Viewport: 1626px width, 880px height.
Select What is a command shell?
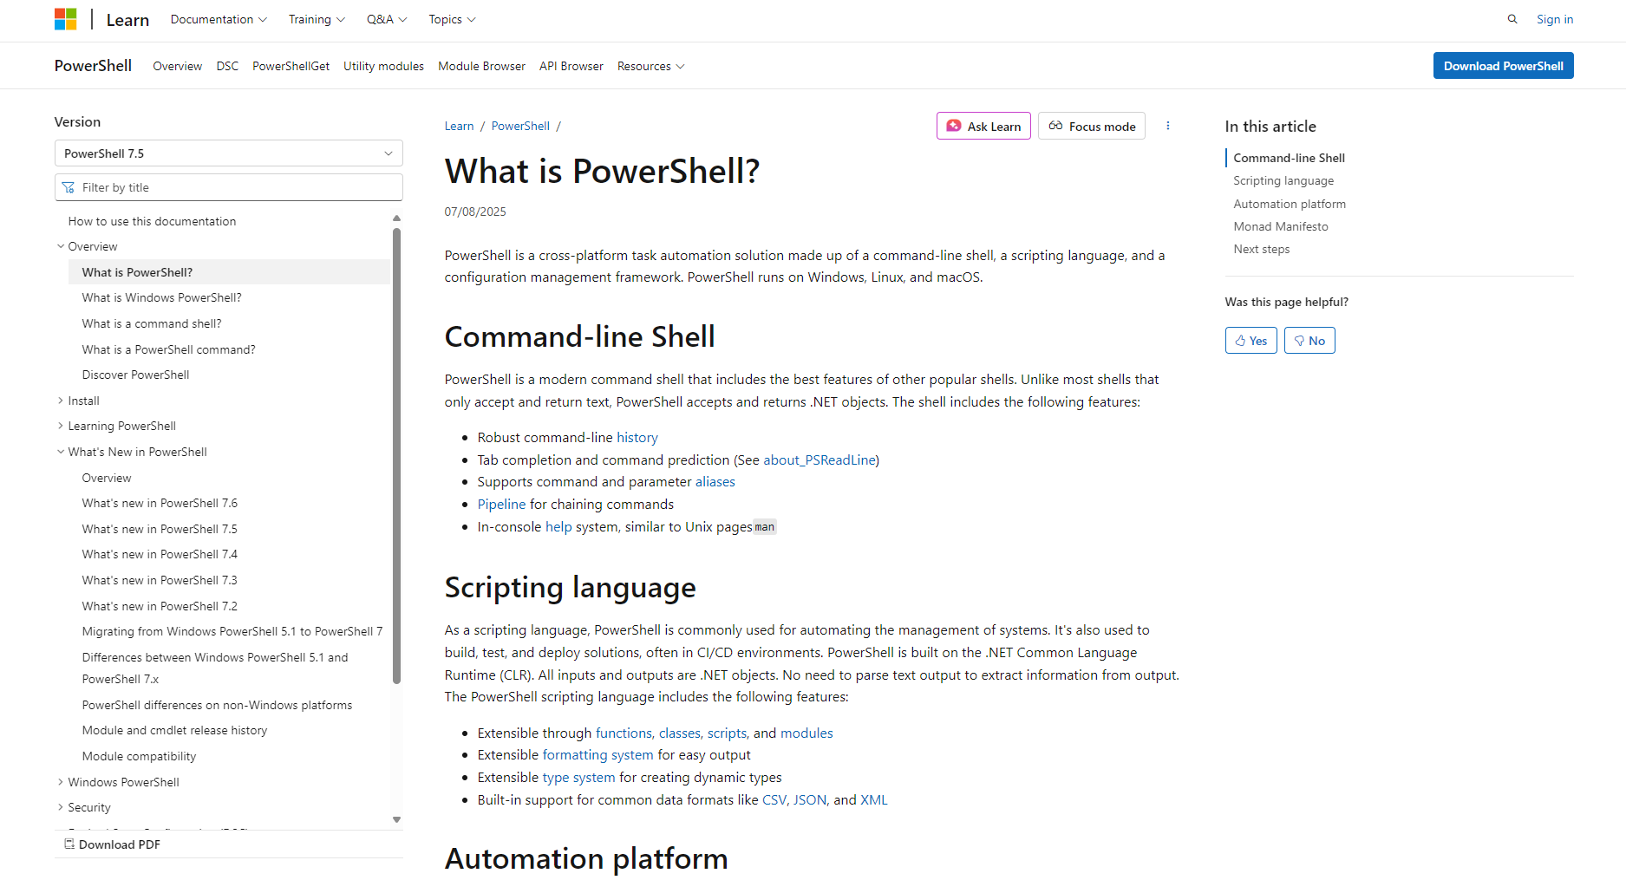[152, 323]
